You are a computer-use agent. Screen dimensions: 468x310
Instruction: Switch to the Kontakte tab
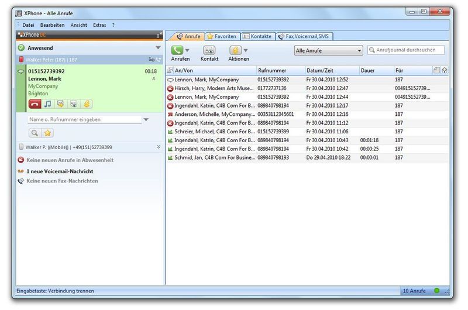258,36
